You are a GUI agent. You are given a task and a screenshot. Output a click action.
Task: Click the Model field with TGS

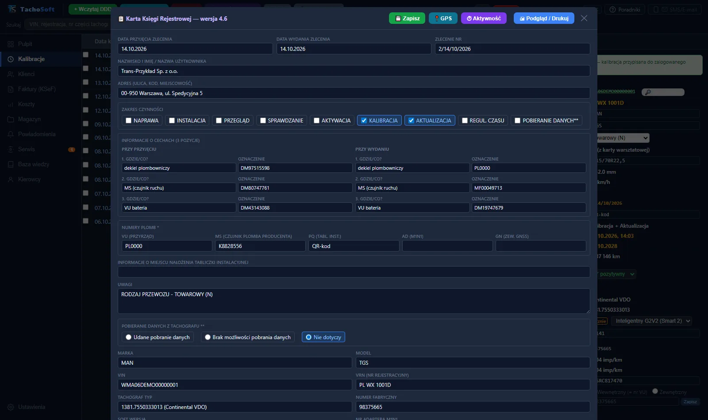pyautogui.click(x=473, y=363)
